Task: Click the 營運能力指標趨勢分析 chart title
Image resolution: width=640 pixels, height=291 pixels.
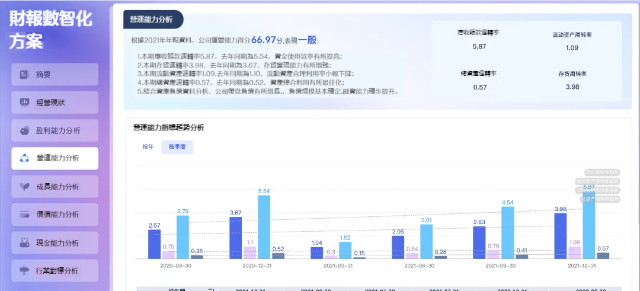Action: coord(168,128)
